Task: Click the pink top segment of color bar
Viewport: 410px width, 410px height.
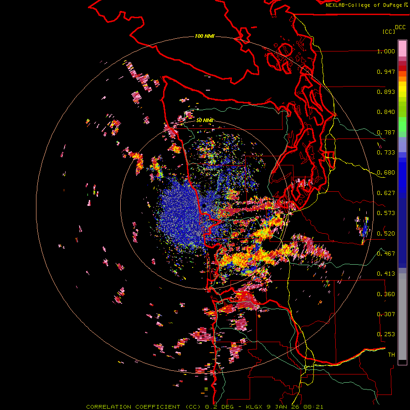Action: [x=402, y=48]
